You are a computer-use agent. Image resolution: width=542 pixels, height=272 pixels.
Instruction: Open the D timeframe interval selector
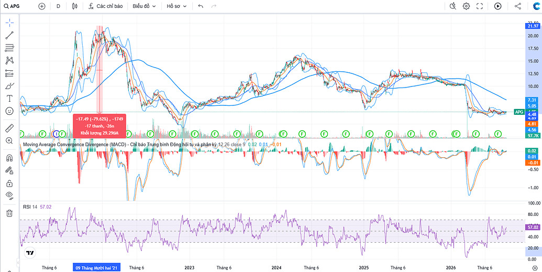point(58,6)
